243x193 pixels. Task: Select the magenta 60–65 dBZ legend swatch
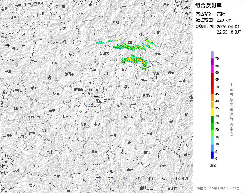point(212,69)
